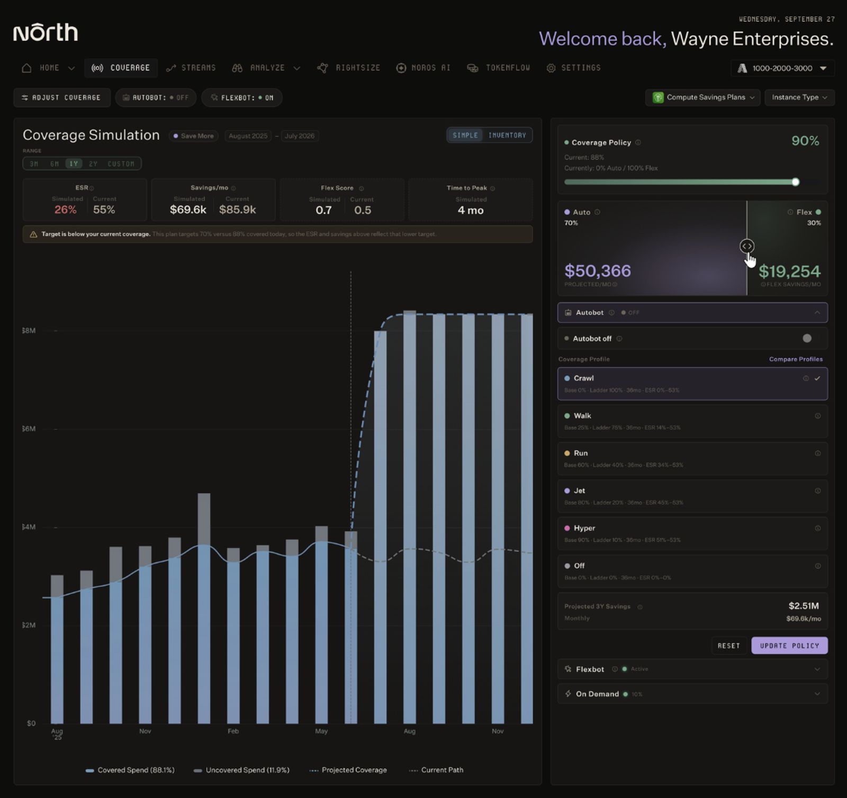Click the Rightsize icon
847x798 pixels.
click(x=322, y=68)
